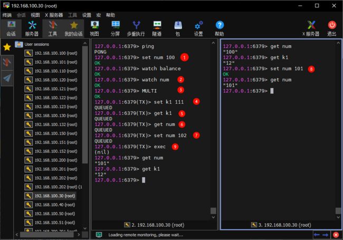The image size is (343, 240).
Task: Click the red close icon in status bar
Action: 336,235
